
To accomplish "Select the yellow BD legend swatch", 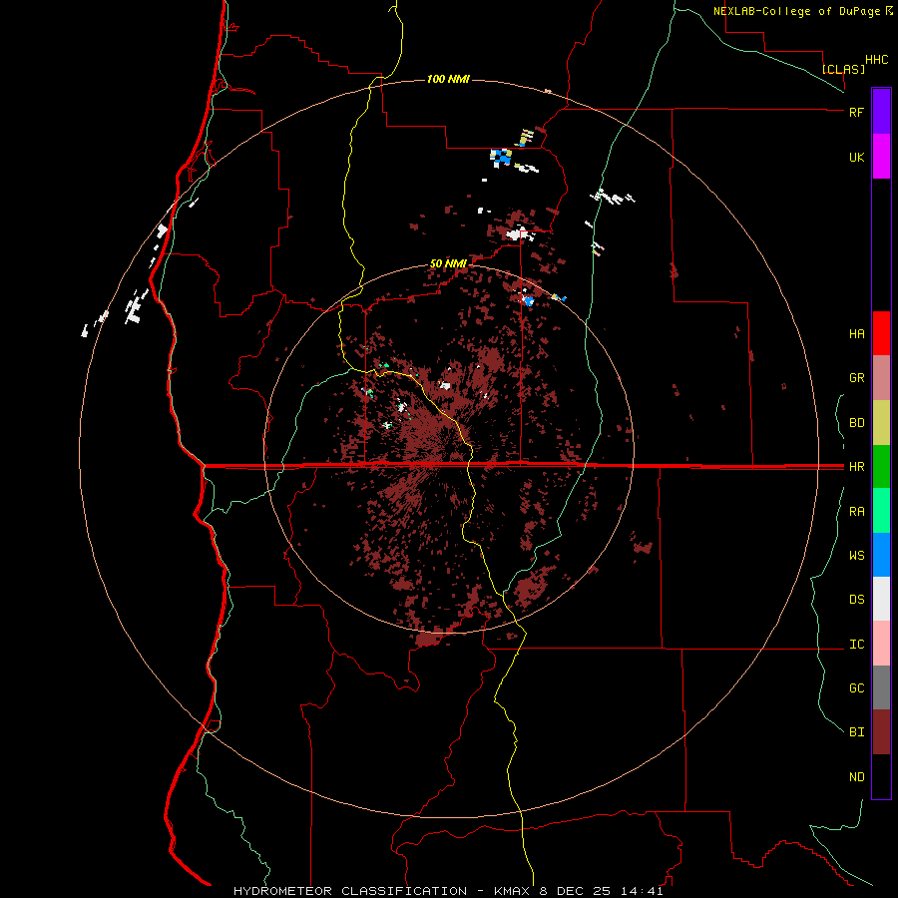I will [x=881, y=423].
